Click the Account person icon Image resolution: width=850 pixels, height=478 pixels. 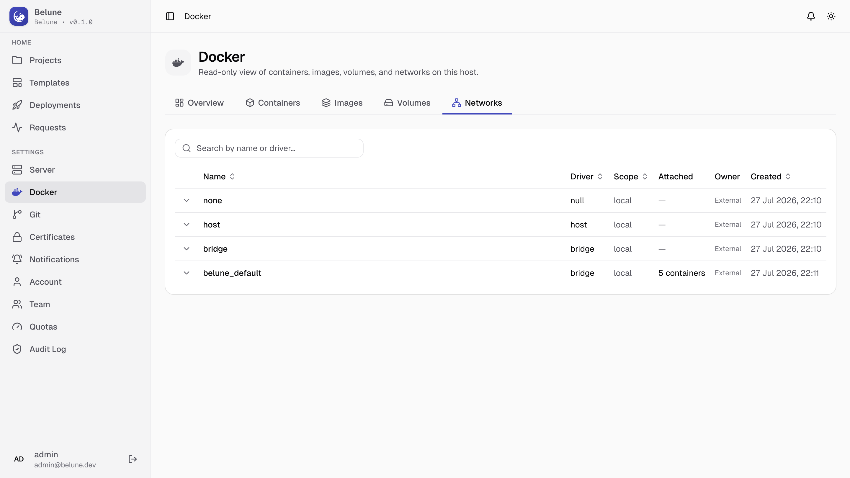pos(17,282)
